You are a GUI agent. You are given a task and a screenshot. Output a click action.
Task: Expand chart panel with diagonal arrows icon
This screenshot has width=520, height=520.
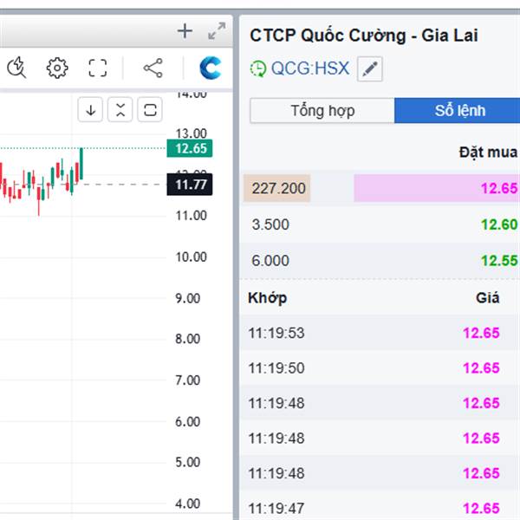pos(217,31)
